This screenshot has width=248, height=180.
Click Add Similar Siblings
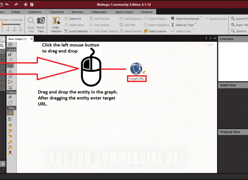coord(104,31)
